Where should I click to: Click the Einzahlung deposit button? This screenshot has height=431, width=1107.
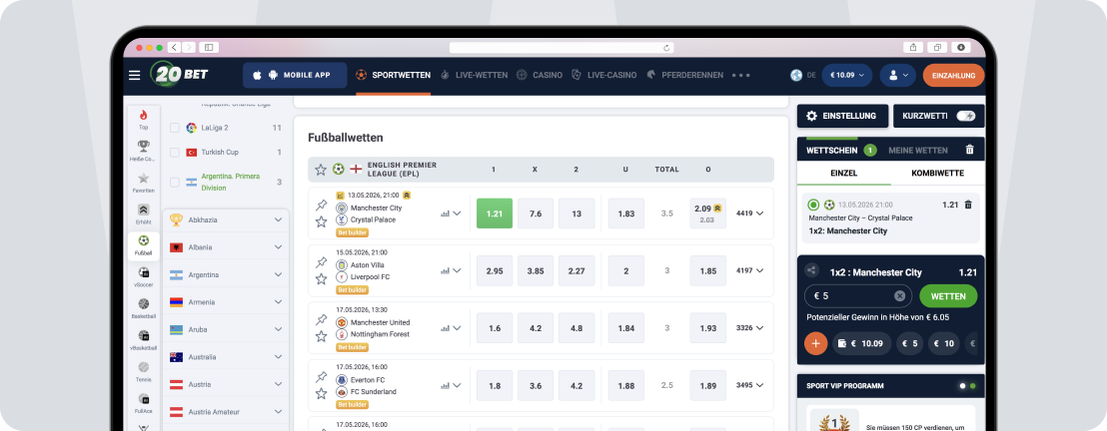(953, 75)
